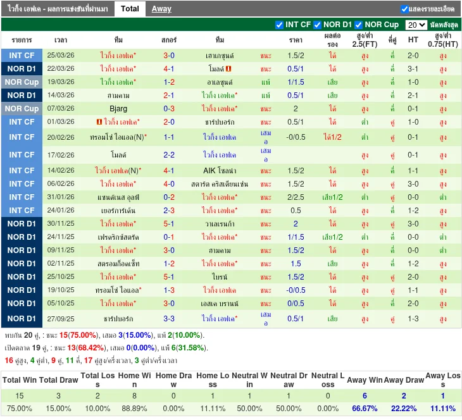462x420 pixels.
Task: Click the สกอร์ column header
Action: pyautogui.click(x=169, y=40)
